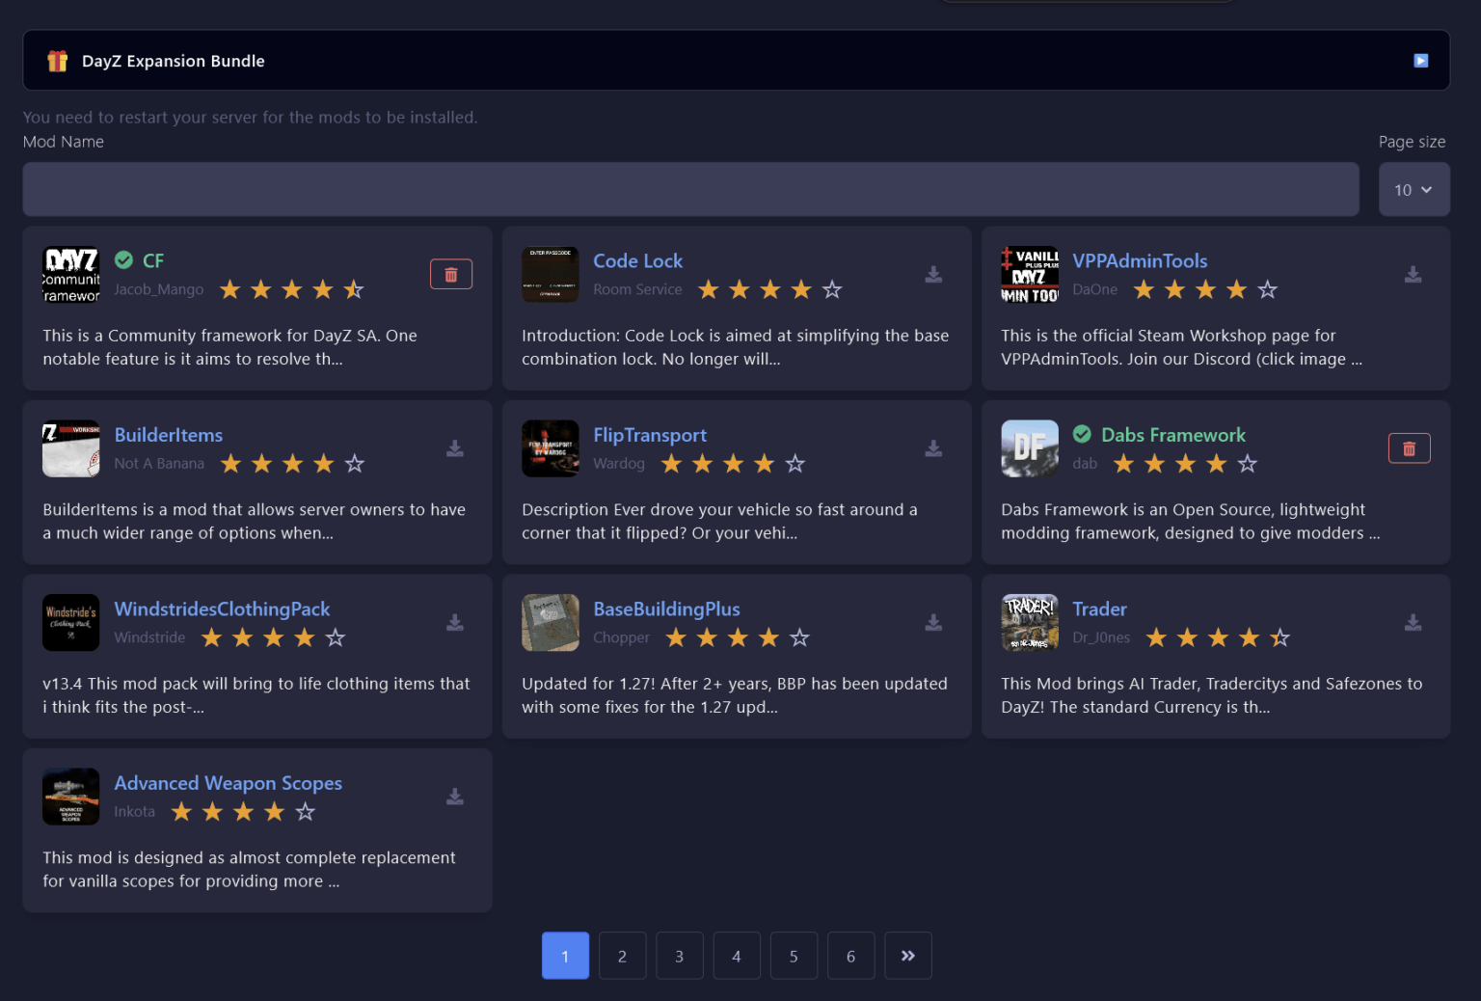Viewport: 1481px width, 1001px height.
Task: Open the Page size dropdown
Action: tap(1414, 190)
